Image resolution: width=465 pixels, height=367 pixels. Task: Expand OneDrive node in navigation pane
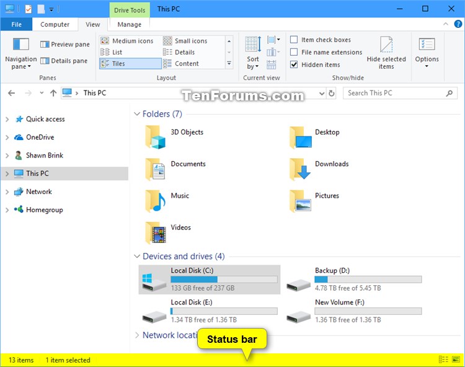tap(7, 137)
